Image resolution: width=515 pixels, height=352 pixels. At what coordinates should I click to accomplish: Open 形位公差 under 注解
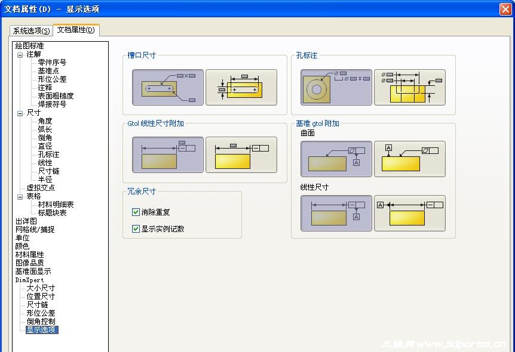pyautogui.click(x=52, y=79)
